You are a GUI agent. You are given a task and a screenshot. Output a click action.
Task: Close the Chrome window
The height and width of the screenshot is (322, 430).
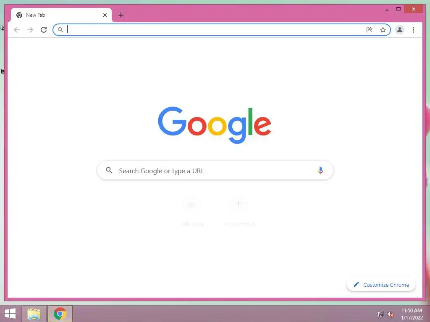(414, 9)
